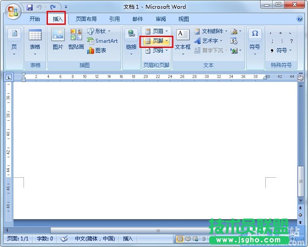Switch to web layout view
The height and width of the screenshot is (247, 308).
pyautogui.click(x=196, y=239)
